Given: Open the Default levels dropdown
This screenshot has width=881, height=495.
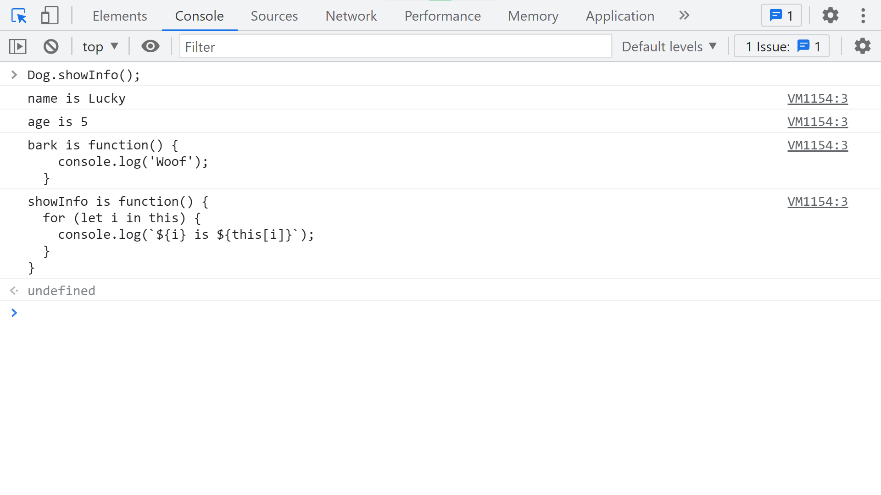Looking at the screenshot, I should (x=669, y=46).
